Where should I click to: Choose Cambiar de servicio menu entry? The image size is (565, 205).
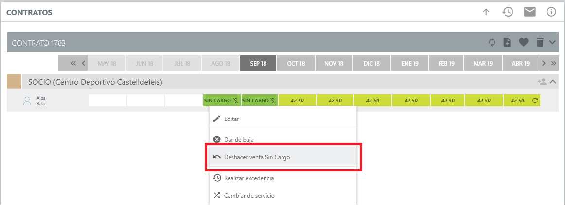[283, 196]
